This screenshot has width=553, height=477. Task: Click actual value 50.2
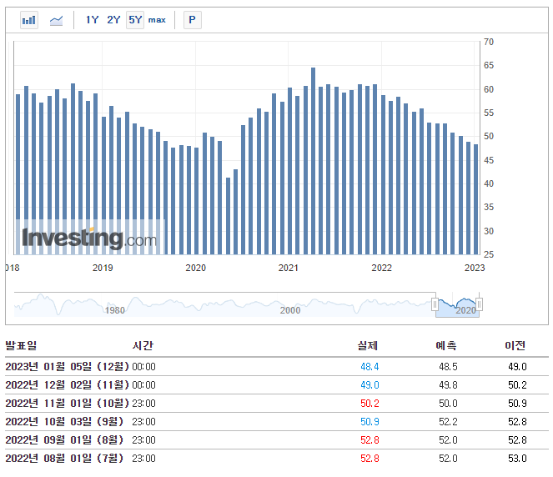(370, 404)
